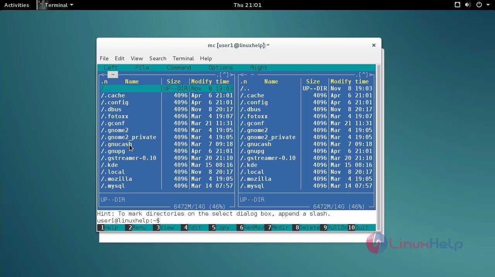Click the accessibility icon in top bar
This screenshot has width=495, height=277.
coord(457,5)
